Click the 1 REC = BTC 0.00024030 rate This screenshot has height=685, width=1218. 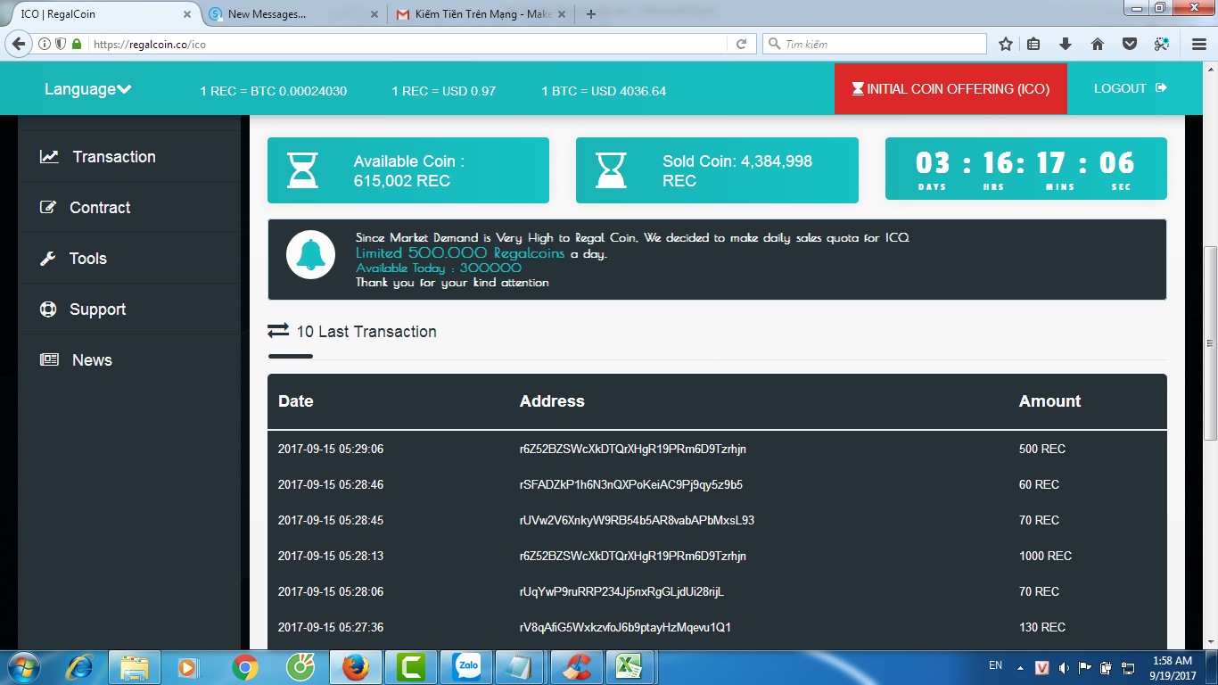[x=273, y=91]
